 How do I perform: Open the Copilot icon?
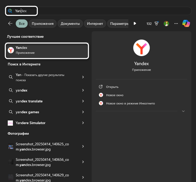pos(186,24)
